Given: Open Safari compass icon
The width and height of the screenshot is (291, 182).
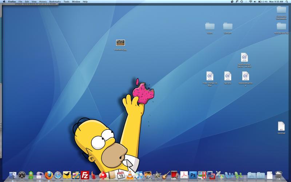Looking at the screenshot, I should coord(58,175).
